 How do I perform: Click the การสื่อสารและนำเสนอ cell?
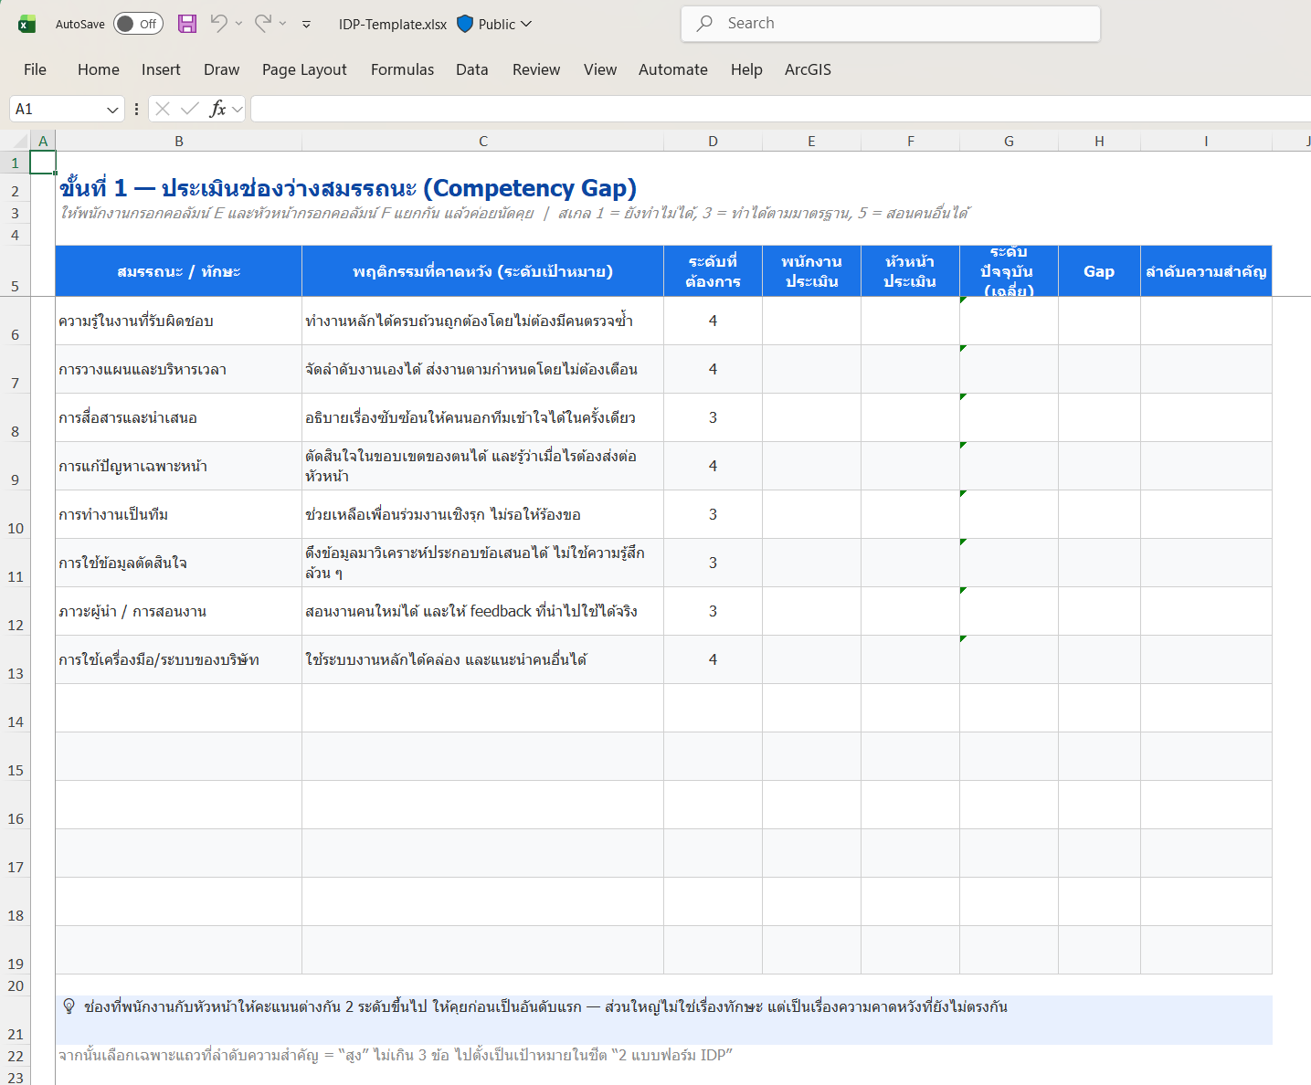point(179,417)
